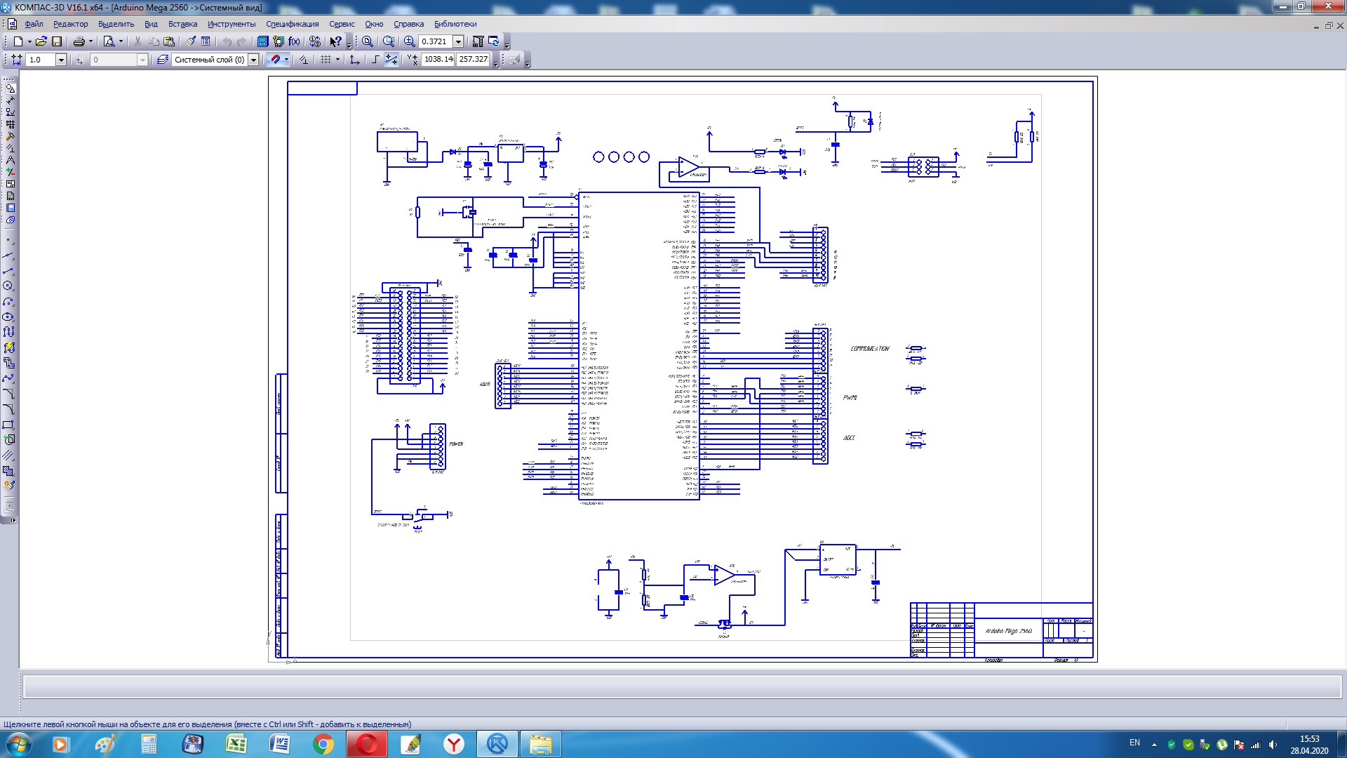Open the Спецификация menu
1347x758 pixels.
(x=293, y=24)
